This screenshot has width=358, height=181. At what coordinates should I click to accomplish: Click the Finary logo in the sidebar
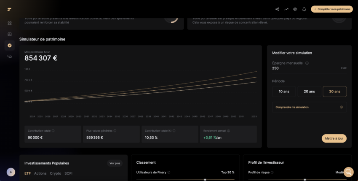[x=9, y=9]
